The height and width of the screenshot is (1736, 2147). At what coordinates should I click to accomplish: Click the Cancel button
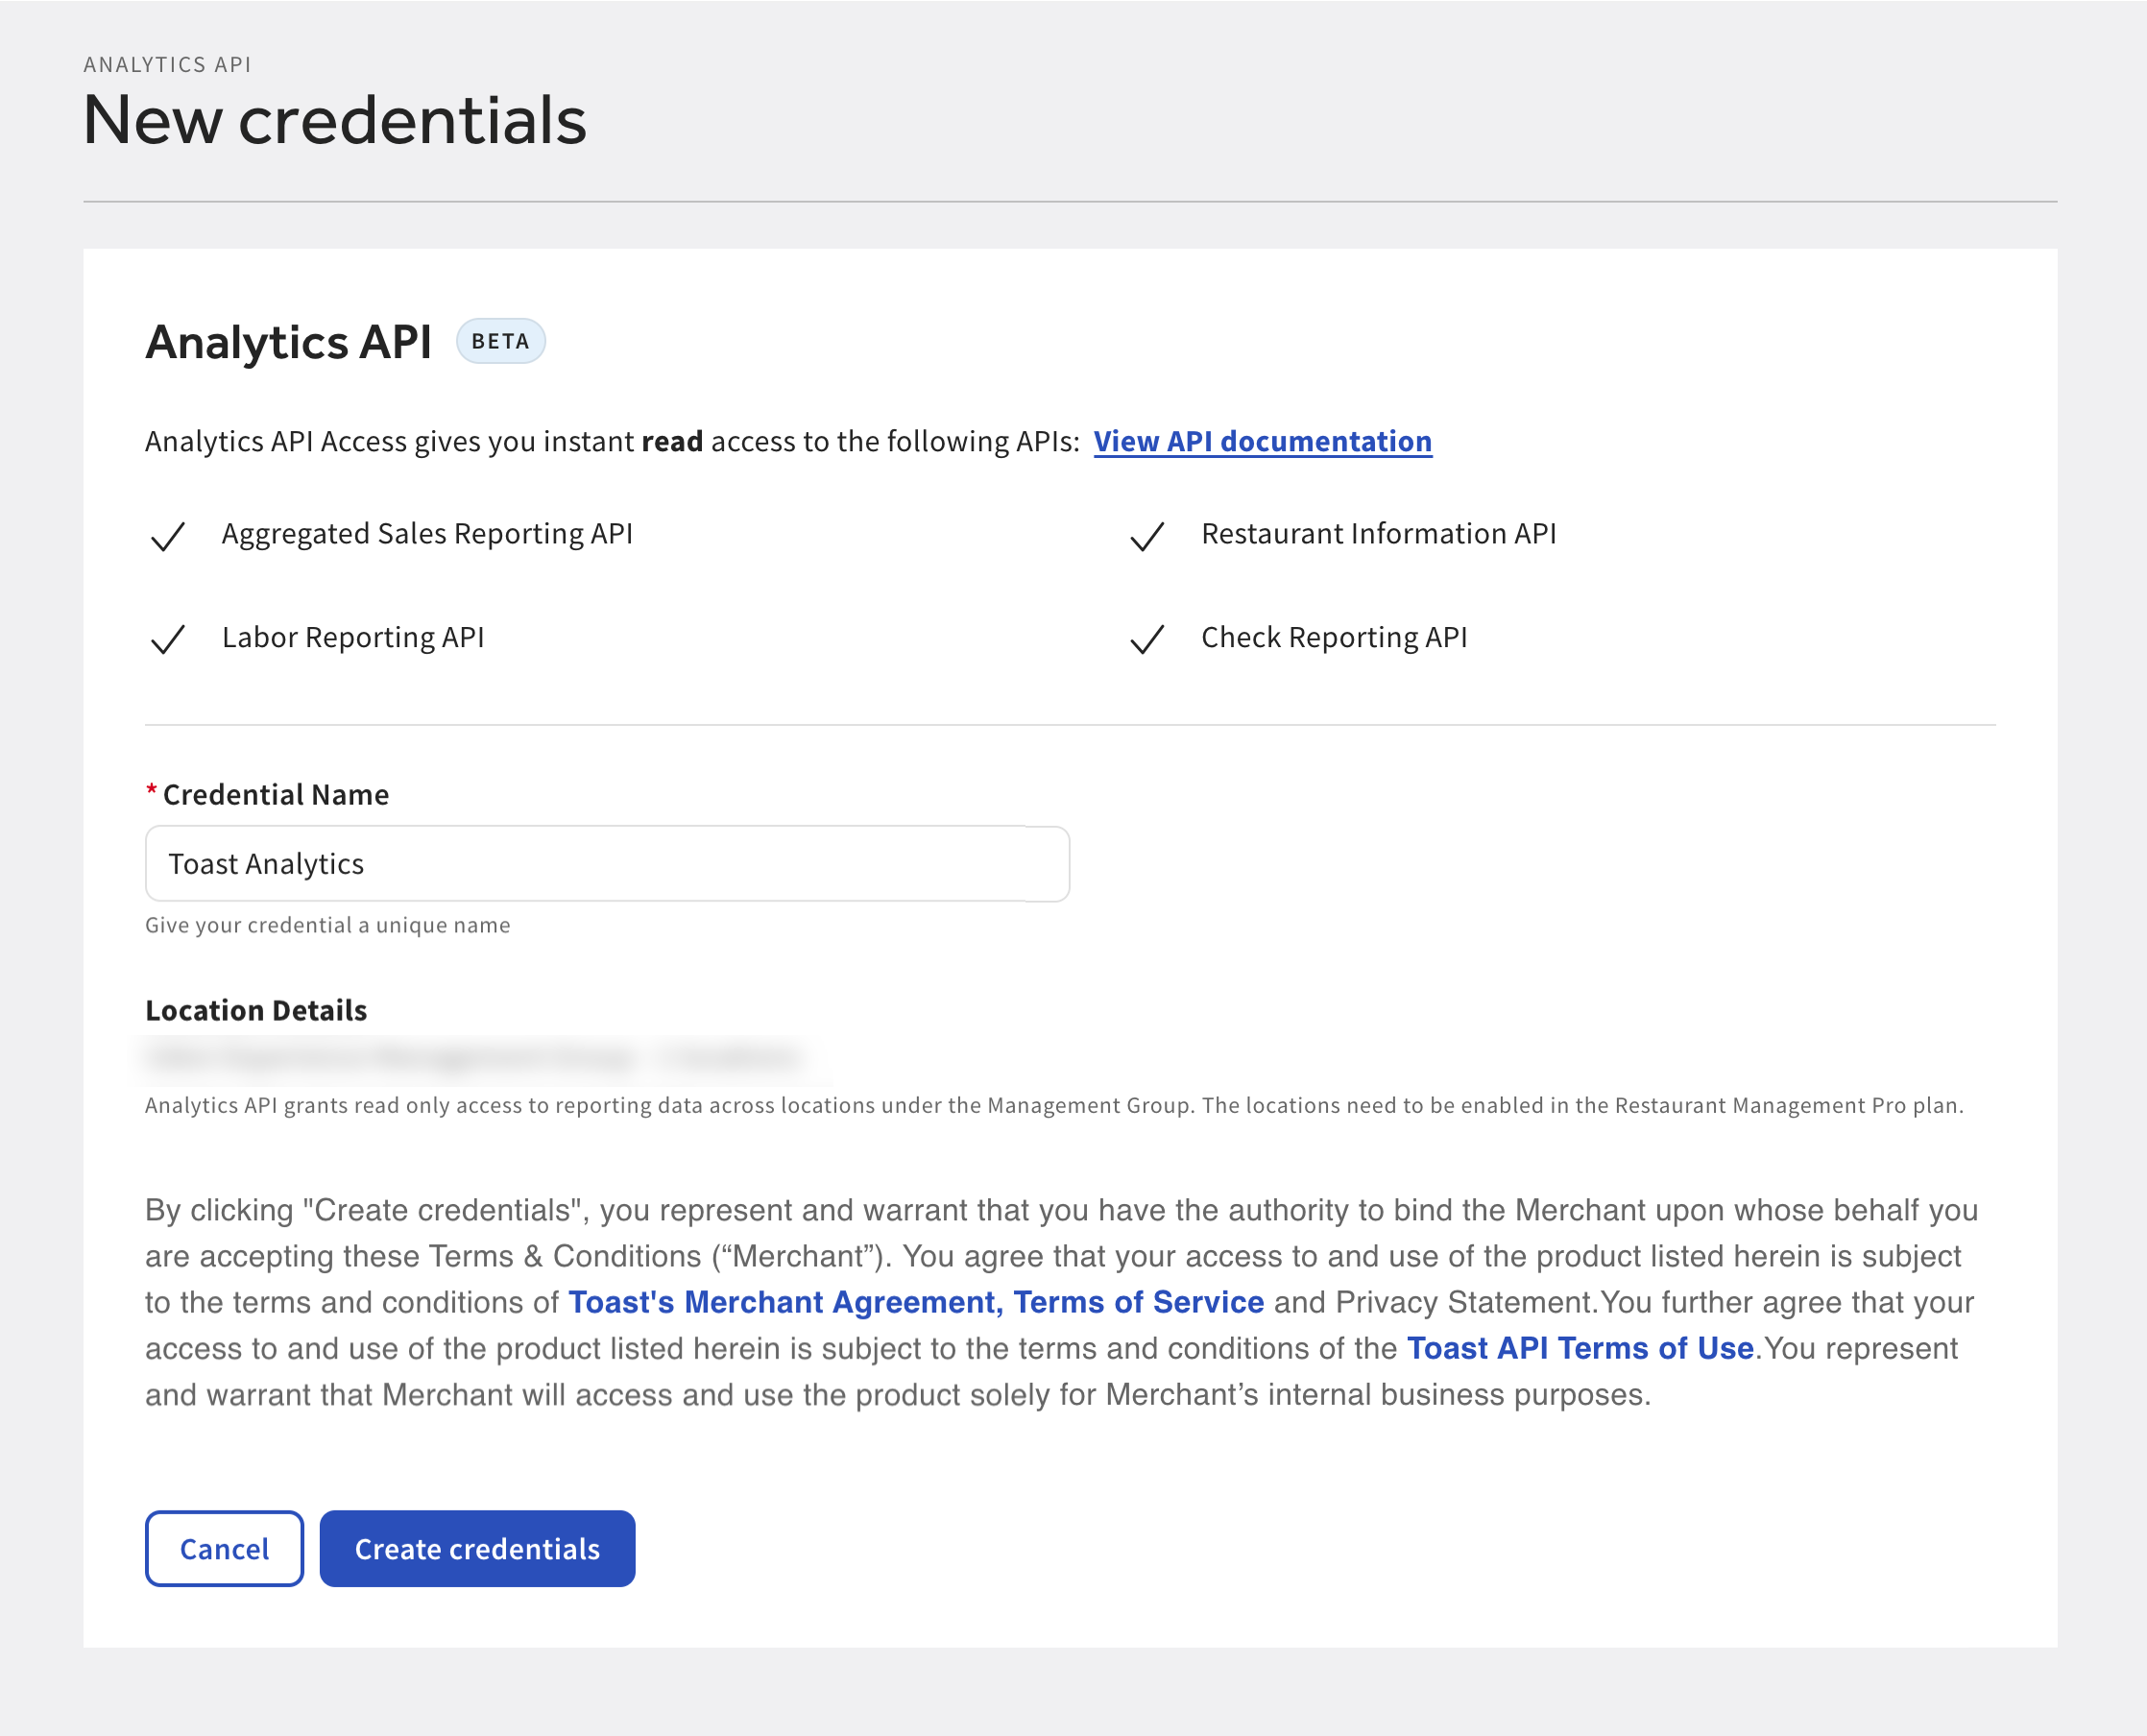tap(224, 1548)
